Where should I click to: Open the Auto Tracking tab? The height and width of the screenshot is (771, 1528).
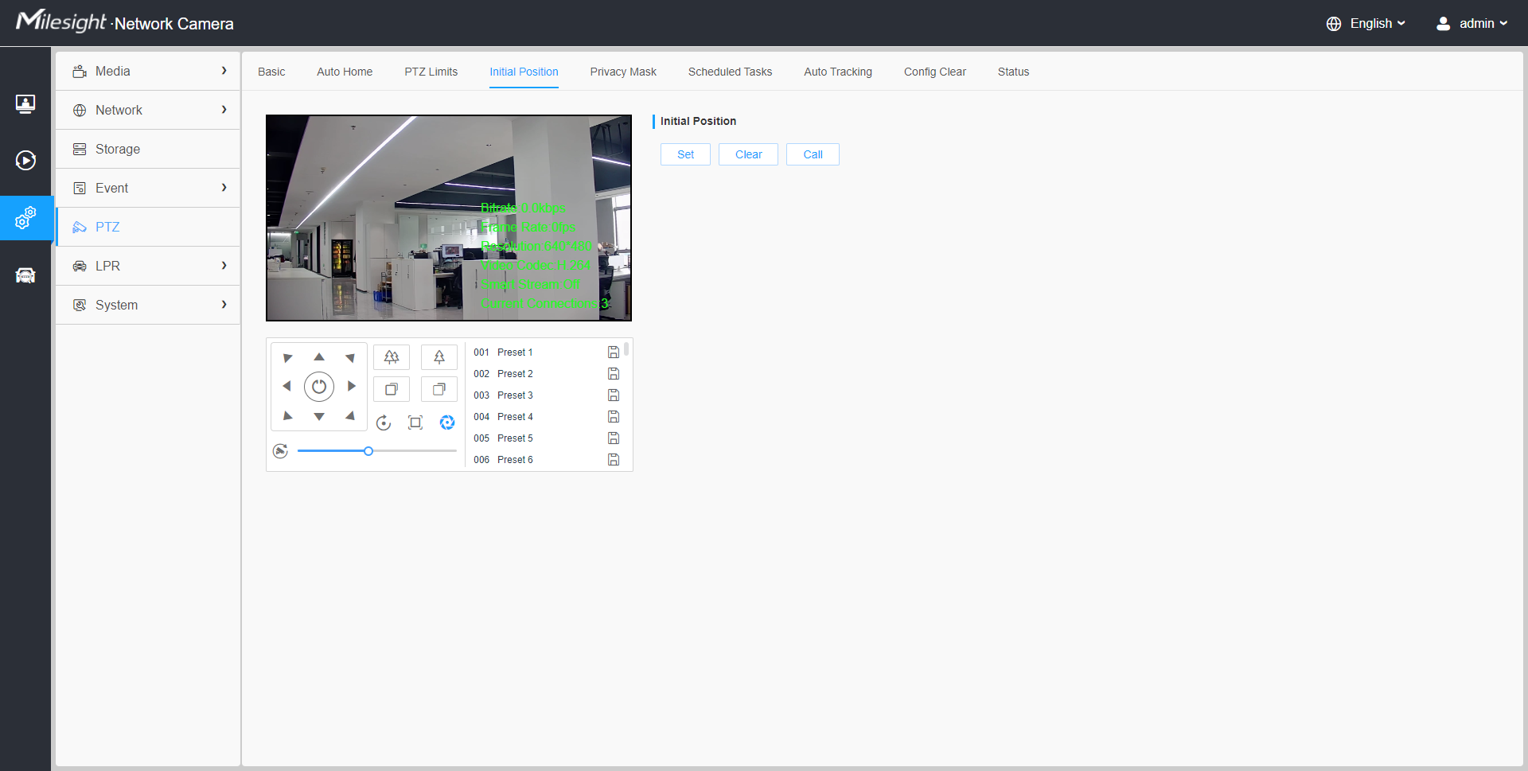coord(837,72)
